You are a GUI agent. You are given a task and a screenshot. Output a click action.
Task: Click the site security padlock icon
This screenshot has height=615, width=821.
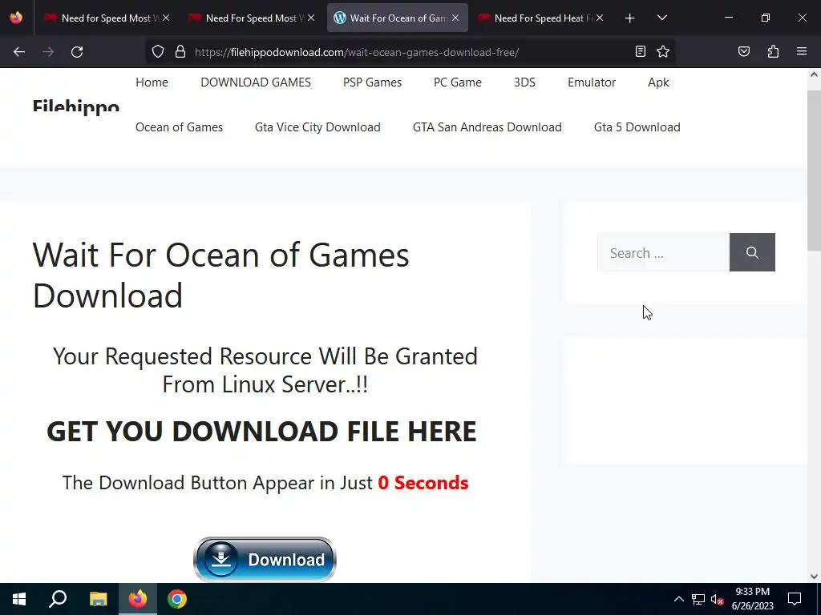[x=180, y=51]
